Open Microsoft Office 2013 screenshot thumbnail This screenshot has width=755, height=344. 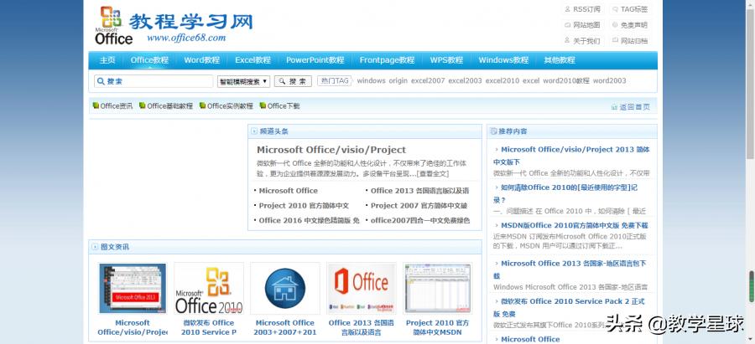pyautogui.click(x=133, y=288)
